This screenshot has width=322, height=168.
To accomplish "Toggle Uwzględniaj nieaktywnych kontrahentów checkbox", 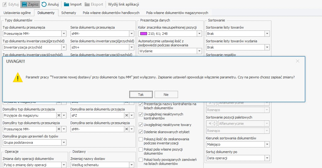I will [141, 114].
